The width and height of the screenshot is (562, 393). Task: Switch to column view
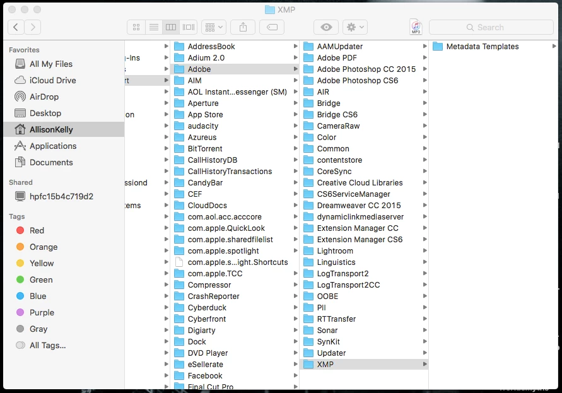tap(171, 27)
